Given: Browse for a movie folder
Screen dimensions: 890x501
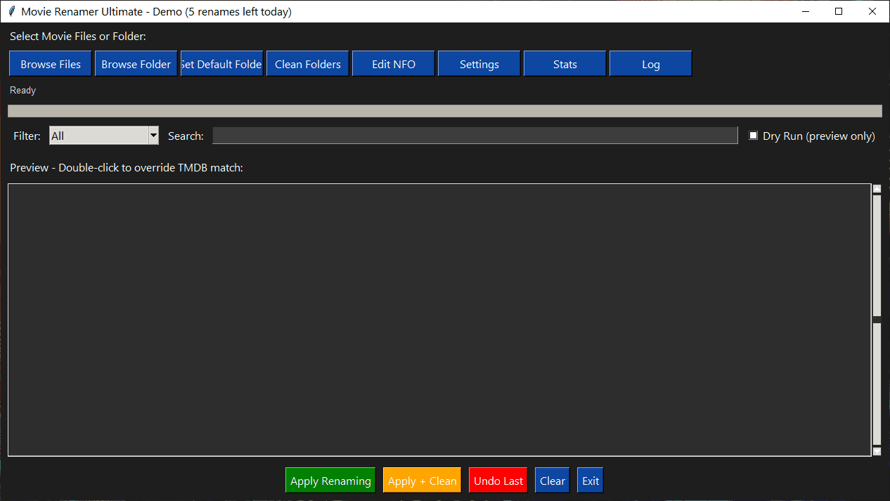Looking at the screenshot, I should (x=136, y=63).
